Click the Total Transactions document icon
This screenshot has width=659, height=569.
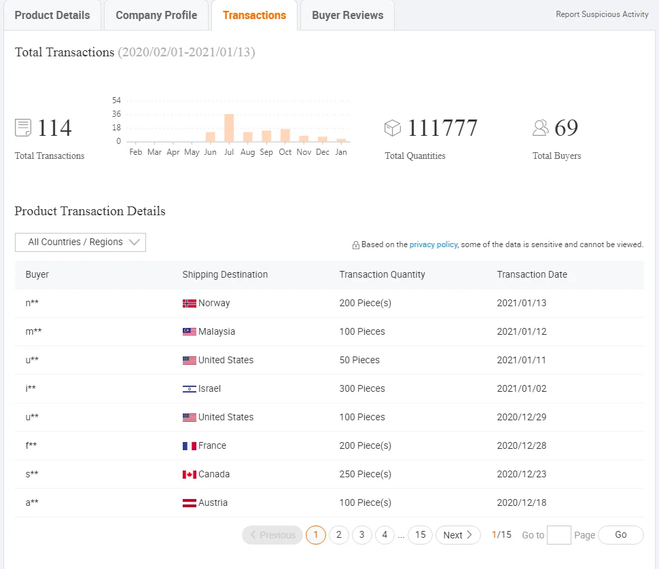tap(23, 128)
